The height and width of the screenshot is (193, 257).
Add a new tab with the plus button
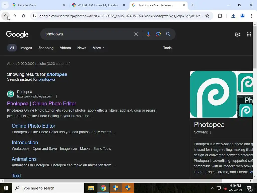pos(193,5)
